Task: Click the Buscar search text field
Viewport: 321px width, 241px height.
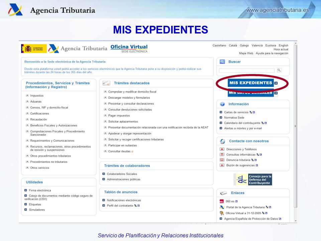Action: [247, 70]
